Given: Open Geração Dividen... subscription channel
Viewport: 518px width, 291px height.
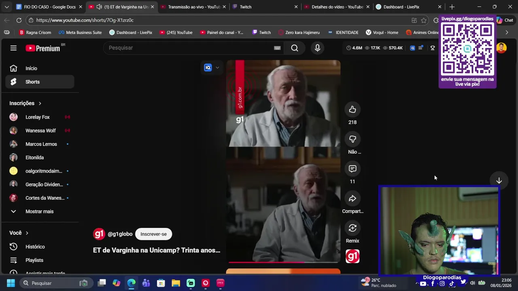Looking at the screenshot, I should [x=40, y=185].
